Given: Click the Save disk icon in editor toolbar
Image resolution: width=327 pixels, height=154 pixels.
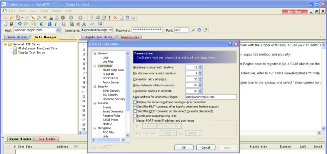Looking at the screenshot, I should [x=12, y=24].
